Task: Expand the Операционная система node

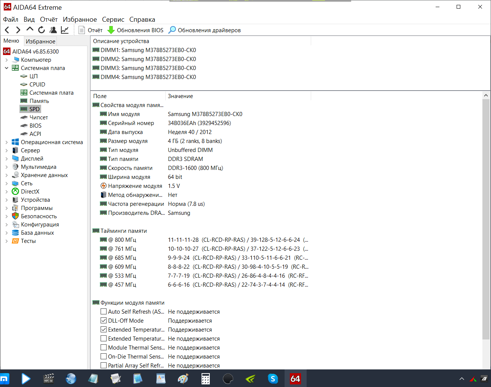Action: tap(6, 142)
